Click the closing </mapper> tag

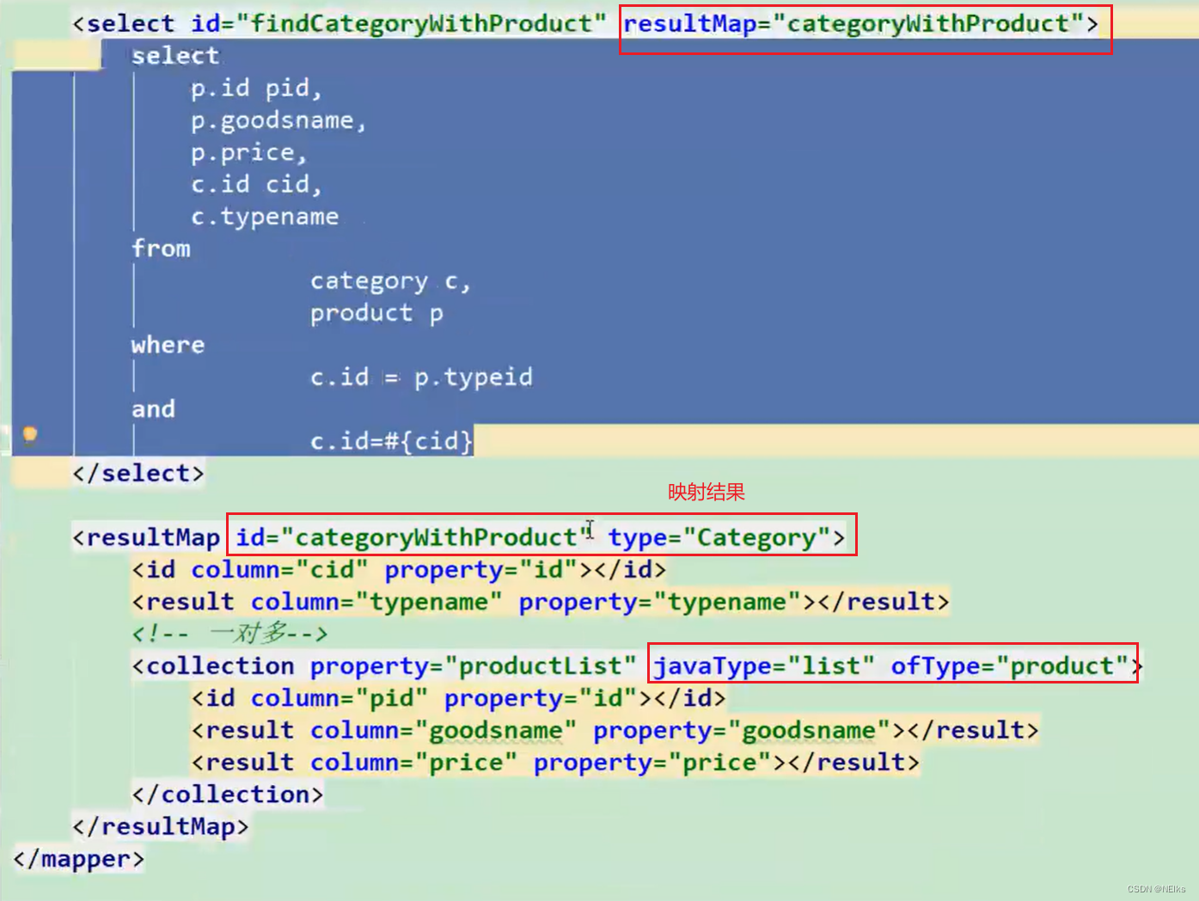coord(78,857)
